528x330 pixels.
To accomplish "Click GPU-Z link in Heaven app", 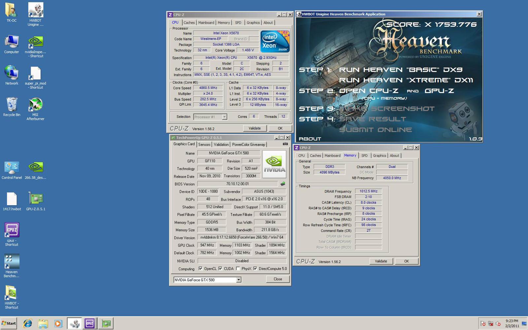I will pos(439,91).
